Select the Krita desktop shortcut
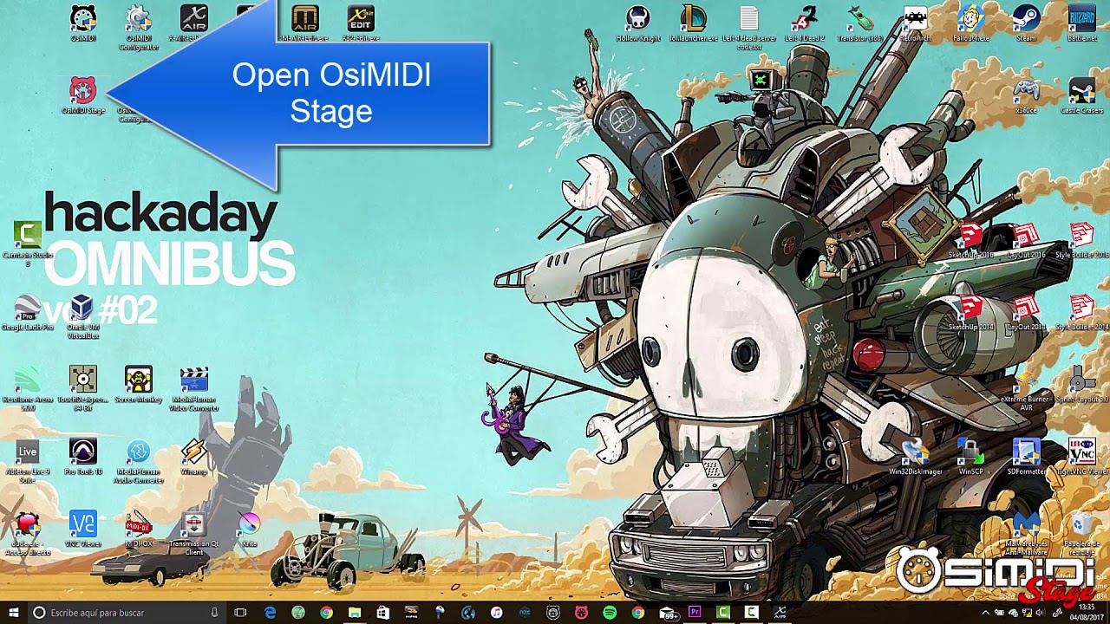 [x=250, y=529]
